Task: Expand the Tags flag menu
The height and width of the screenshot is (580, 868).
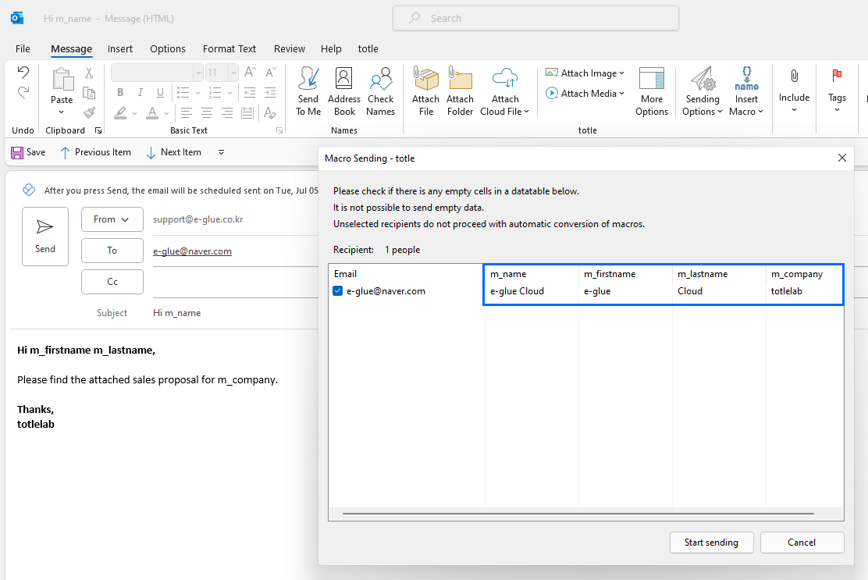Action: [x=837, y=91]
